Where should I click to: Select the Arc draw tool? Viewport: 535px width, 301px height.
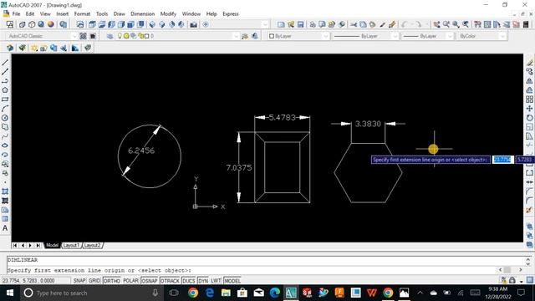click(x=5, y=109)
